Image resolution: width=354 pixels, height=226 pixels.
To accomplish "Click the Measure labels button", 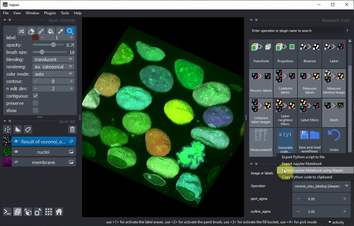I will click(309, 83).
